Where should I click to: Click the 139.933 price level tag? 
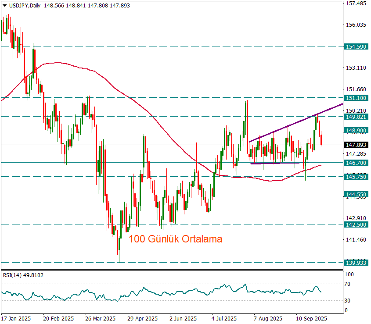[x=356, y=263]
